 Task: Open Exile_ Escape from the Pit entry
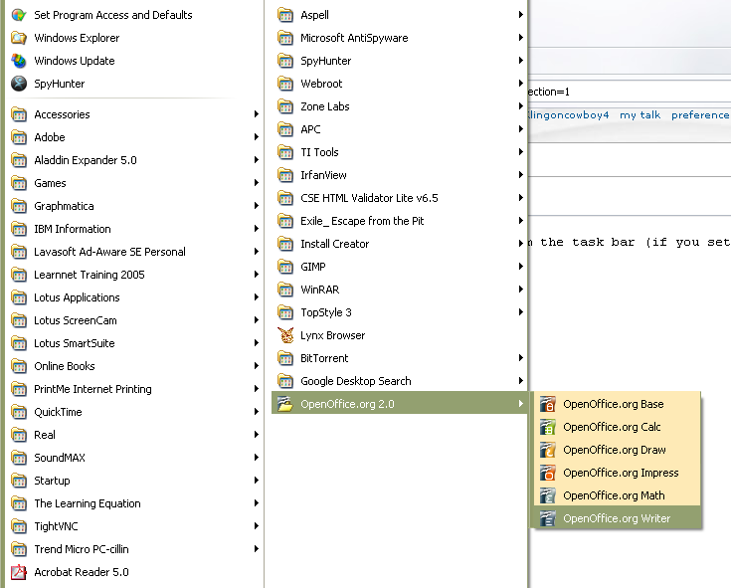point(400,221)
